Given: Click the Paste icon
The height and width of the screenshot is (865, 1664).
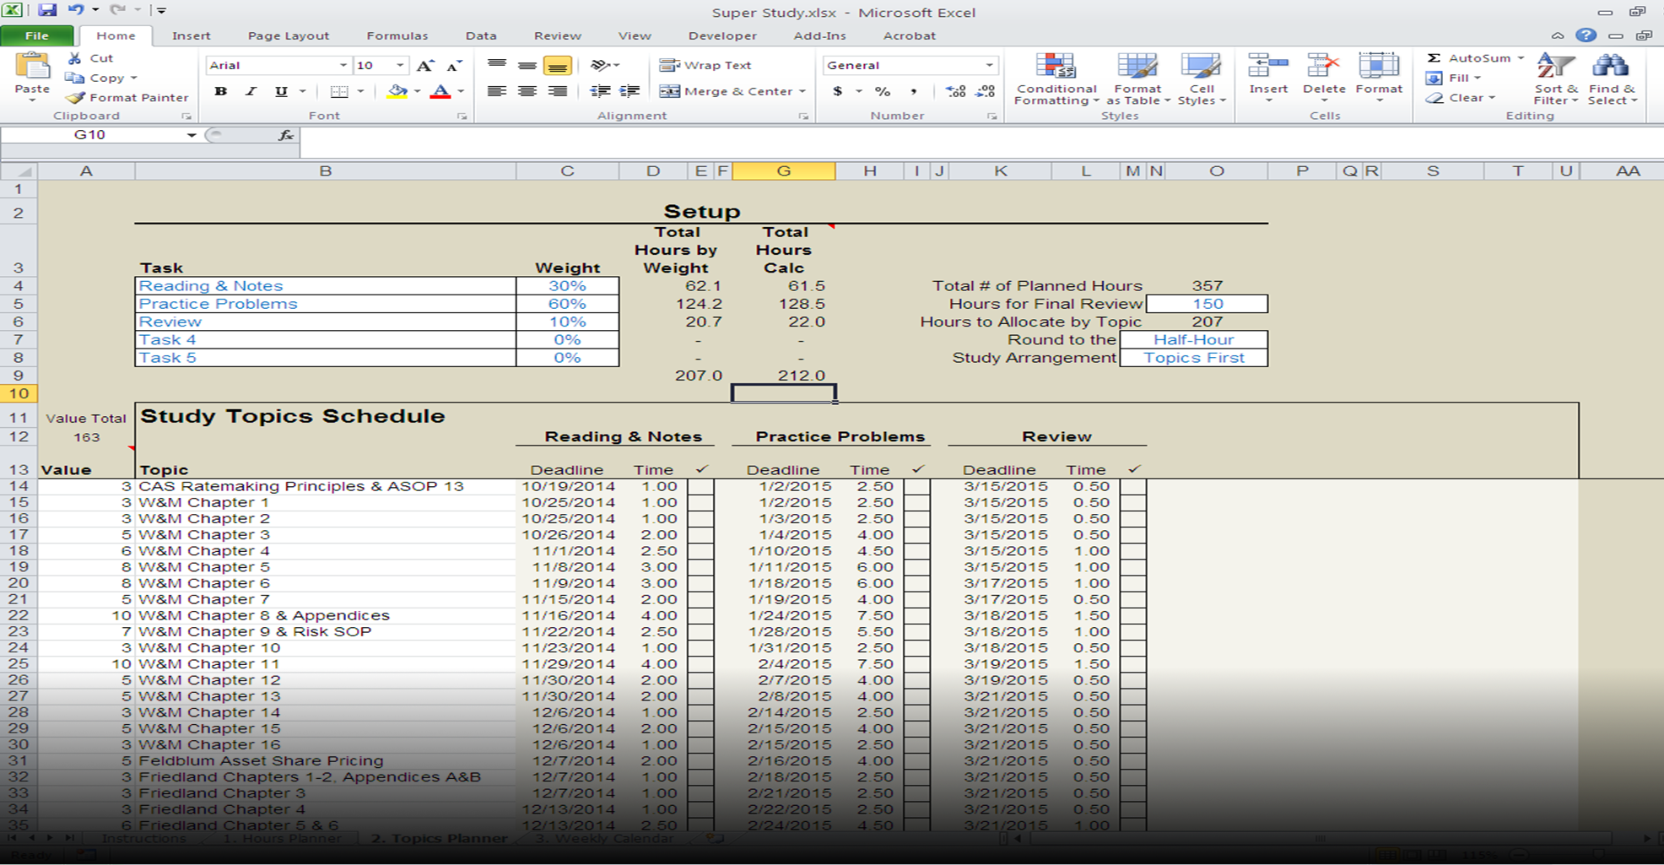Looking at the screenshot, I should point(32,67).
